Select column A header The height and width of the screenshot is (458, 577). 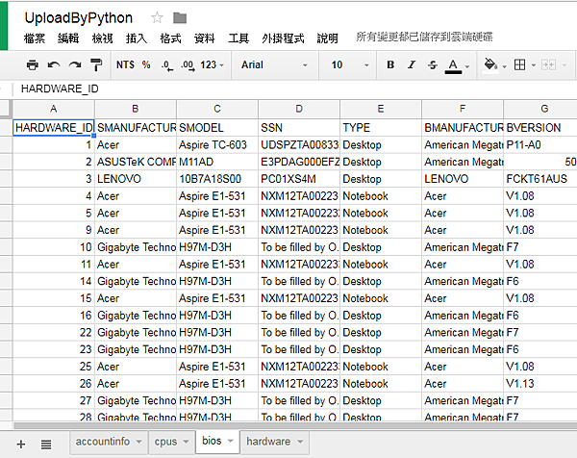coord(54,109)
